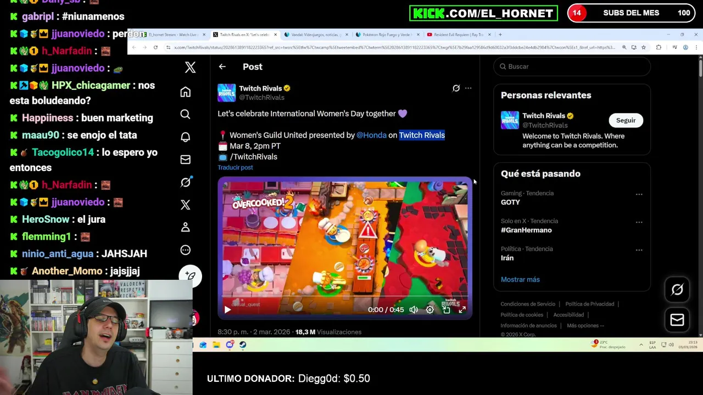Open @TwitchRivals handle on the post
Image resolution: width=703 pixels, height=395 pixels.
pos(261,98)
